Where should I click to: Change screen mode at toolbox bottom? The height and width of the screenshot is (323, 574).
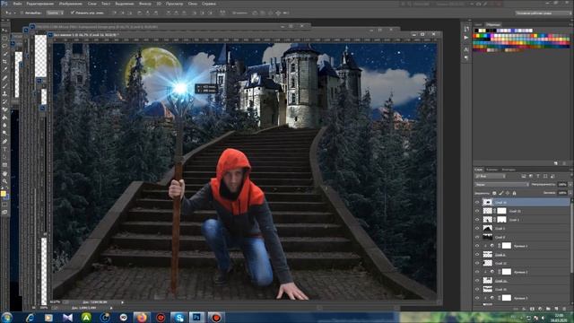(x=4, y=212)
